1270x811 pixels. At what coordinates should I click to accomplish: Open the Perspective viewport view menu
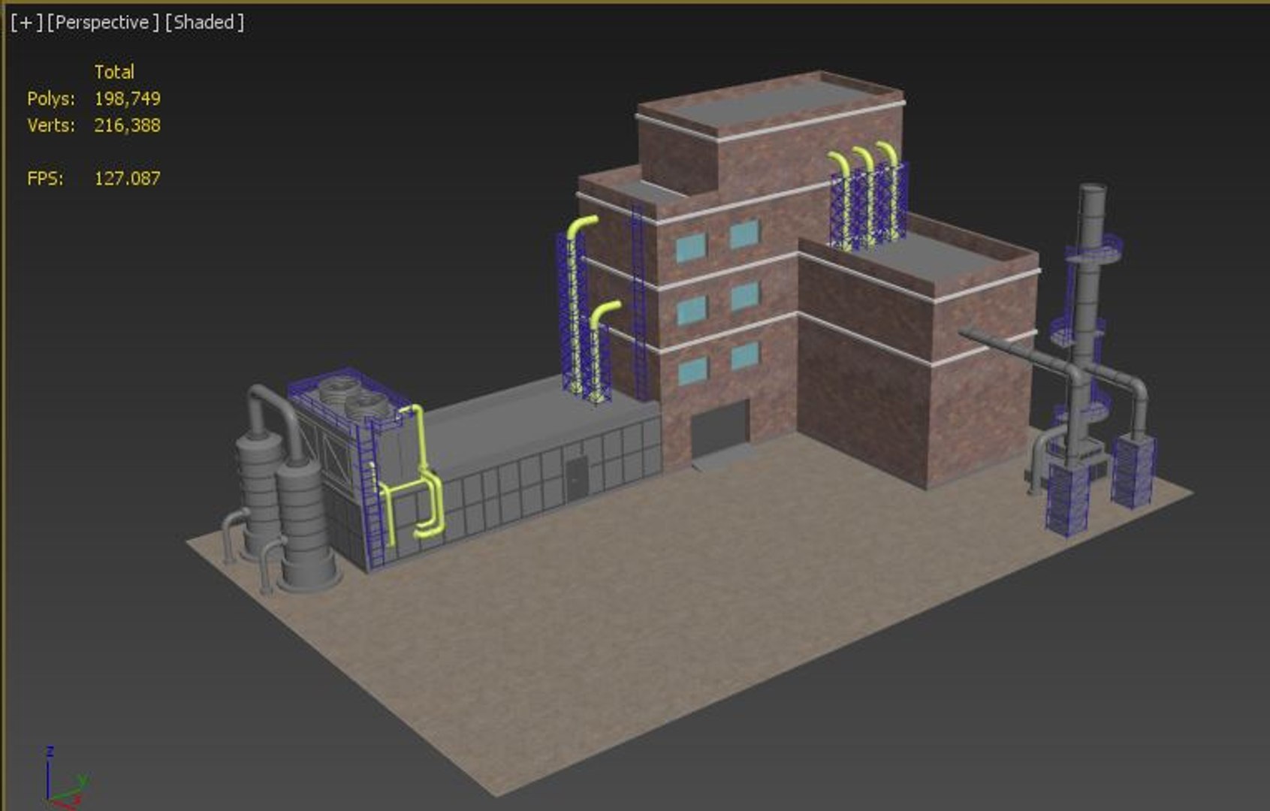(103, 23)
